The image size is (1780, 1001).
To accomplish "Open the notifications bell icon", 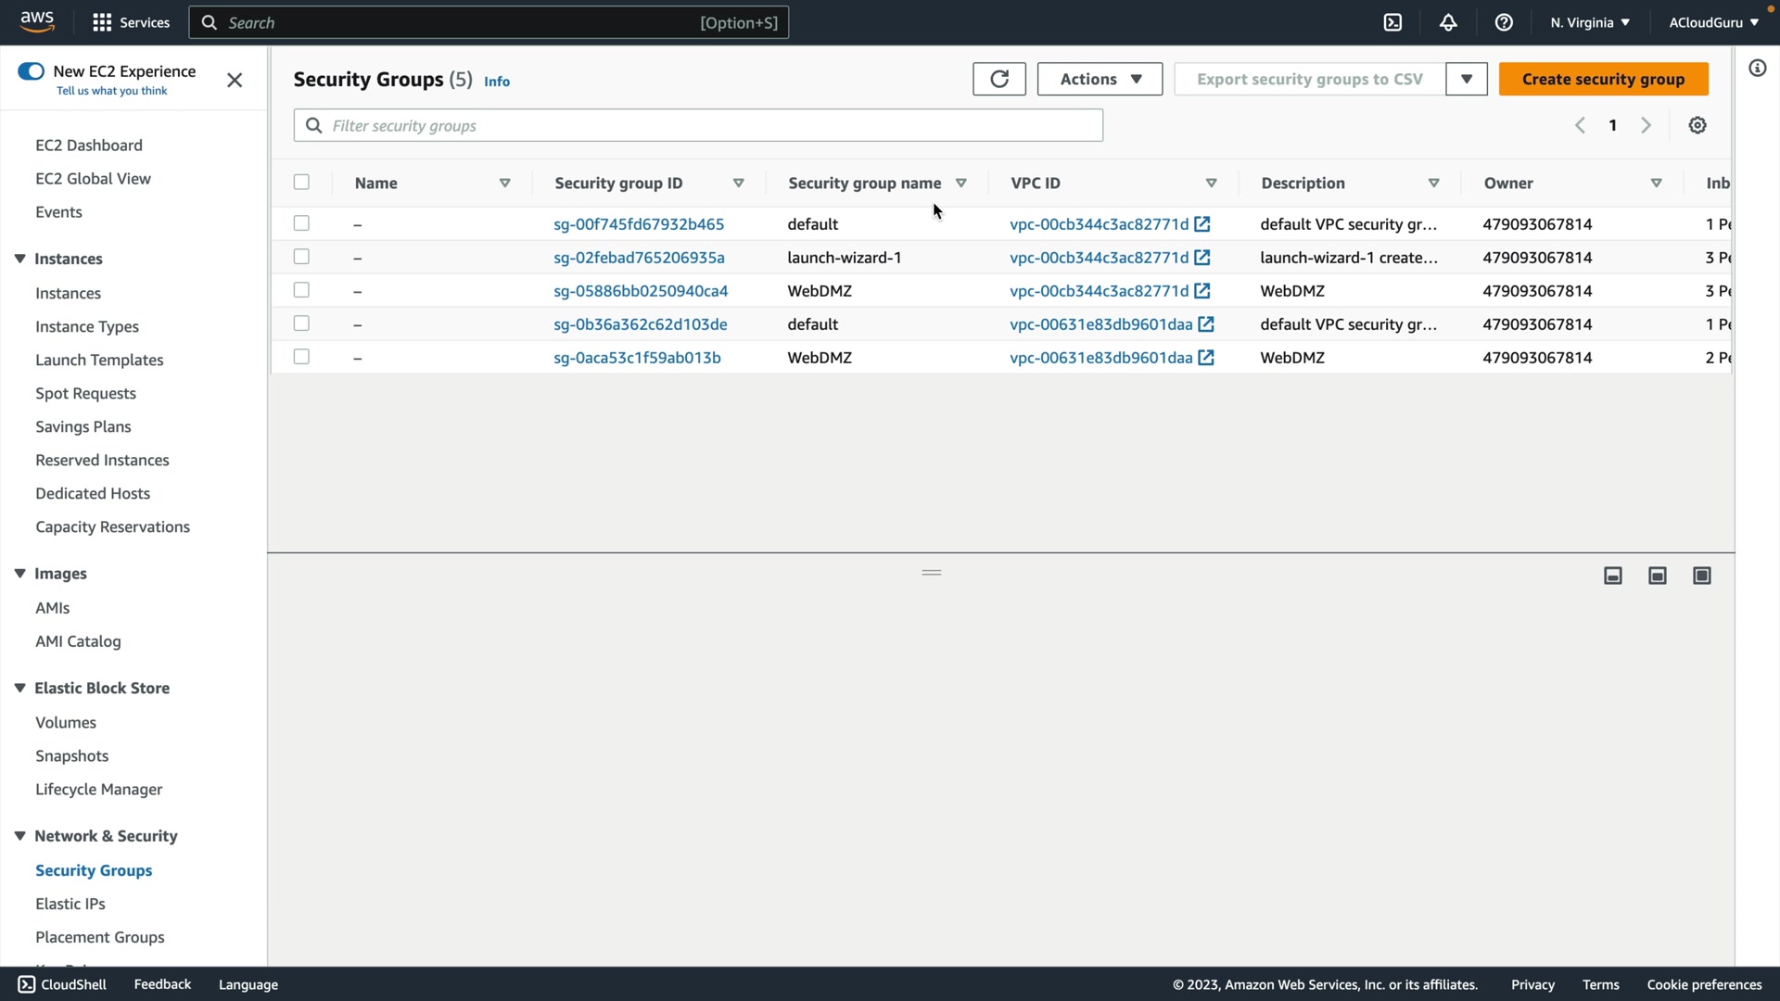I will pos(1448,22).
